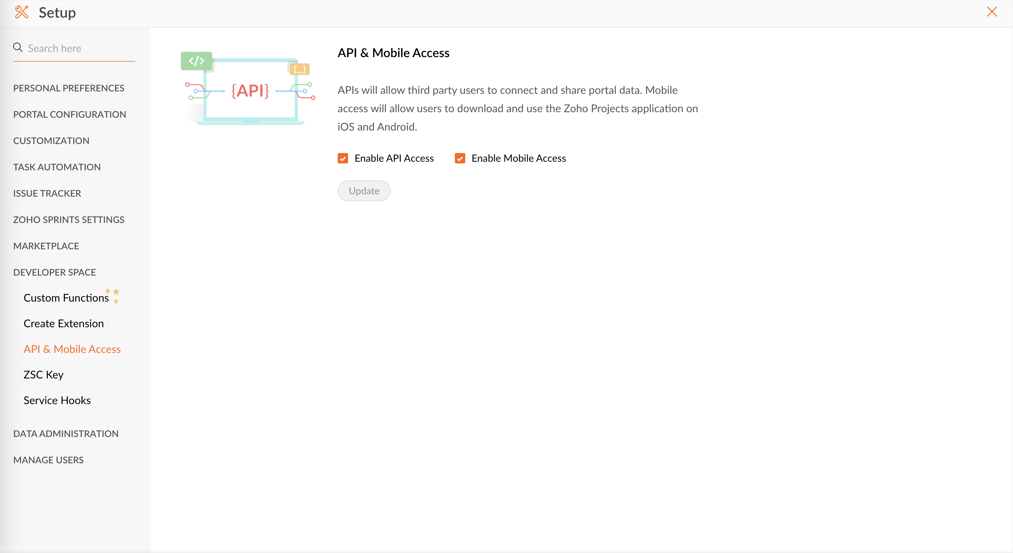
Task: Go to Create Extension
Action: pyautogui.click(x=64, y=323)
